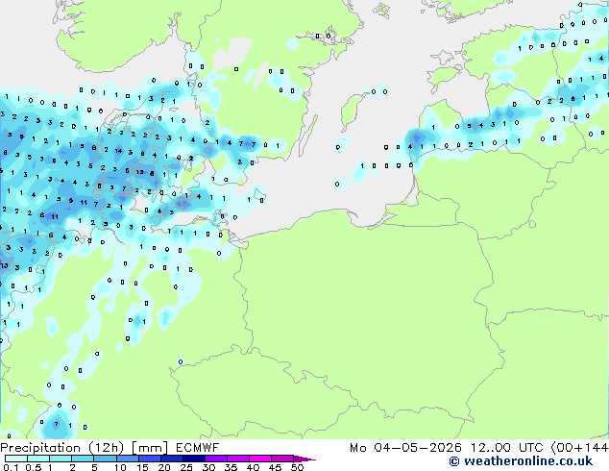The image size is (609, 471).
Task: Click the '20' legend scale label
Action: (x=164, y=467)
